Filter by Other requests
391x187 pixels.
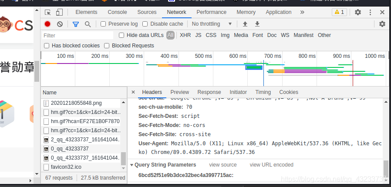click(324, 35)
